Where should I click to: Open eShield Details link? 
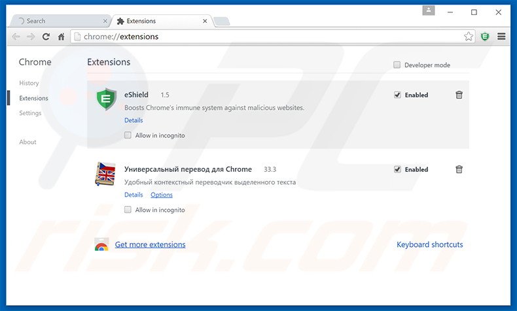coord(134,120)
